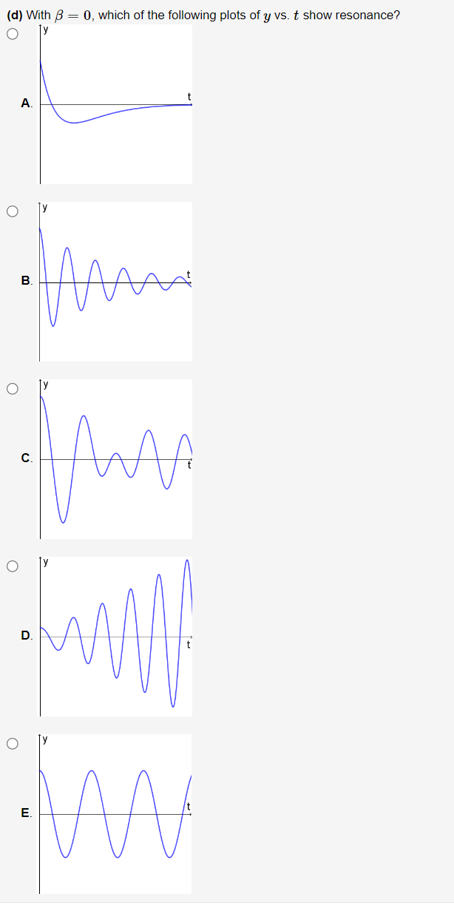Click the label D beside its plot

27,636
